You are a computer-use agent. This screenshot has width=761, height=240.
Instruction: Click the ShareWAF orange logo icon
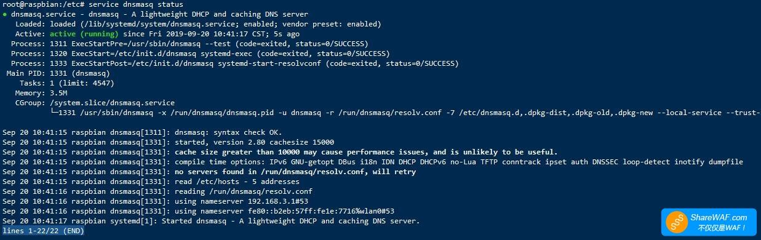tap(678, 222)
